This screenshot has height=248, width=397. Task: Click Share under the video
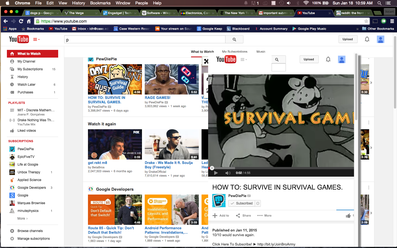click(243, 215)
